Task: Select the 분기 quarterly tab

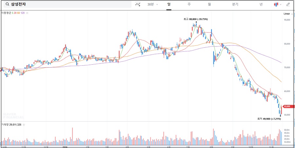Action: (x=235, y=4)
